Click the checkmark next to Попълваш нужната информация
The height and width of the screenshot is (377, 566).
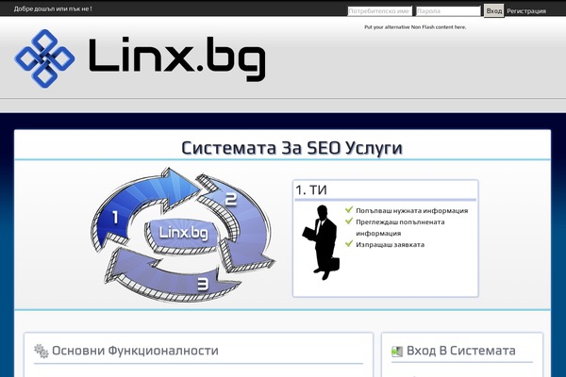click(349, 209)
